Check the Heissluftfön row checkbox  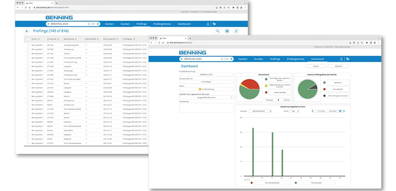[28, 130]
